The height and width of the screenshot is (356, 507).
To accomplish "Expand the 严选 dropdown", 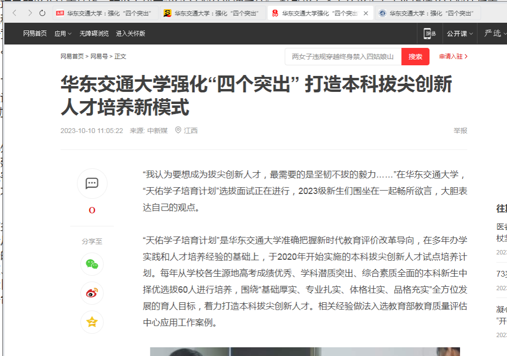I will point(494,33).
